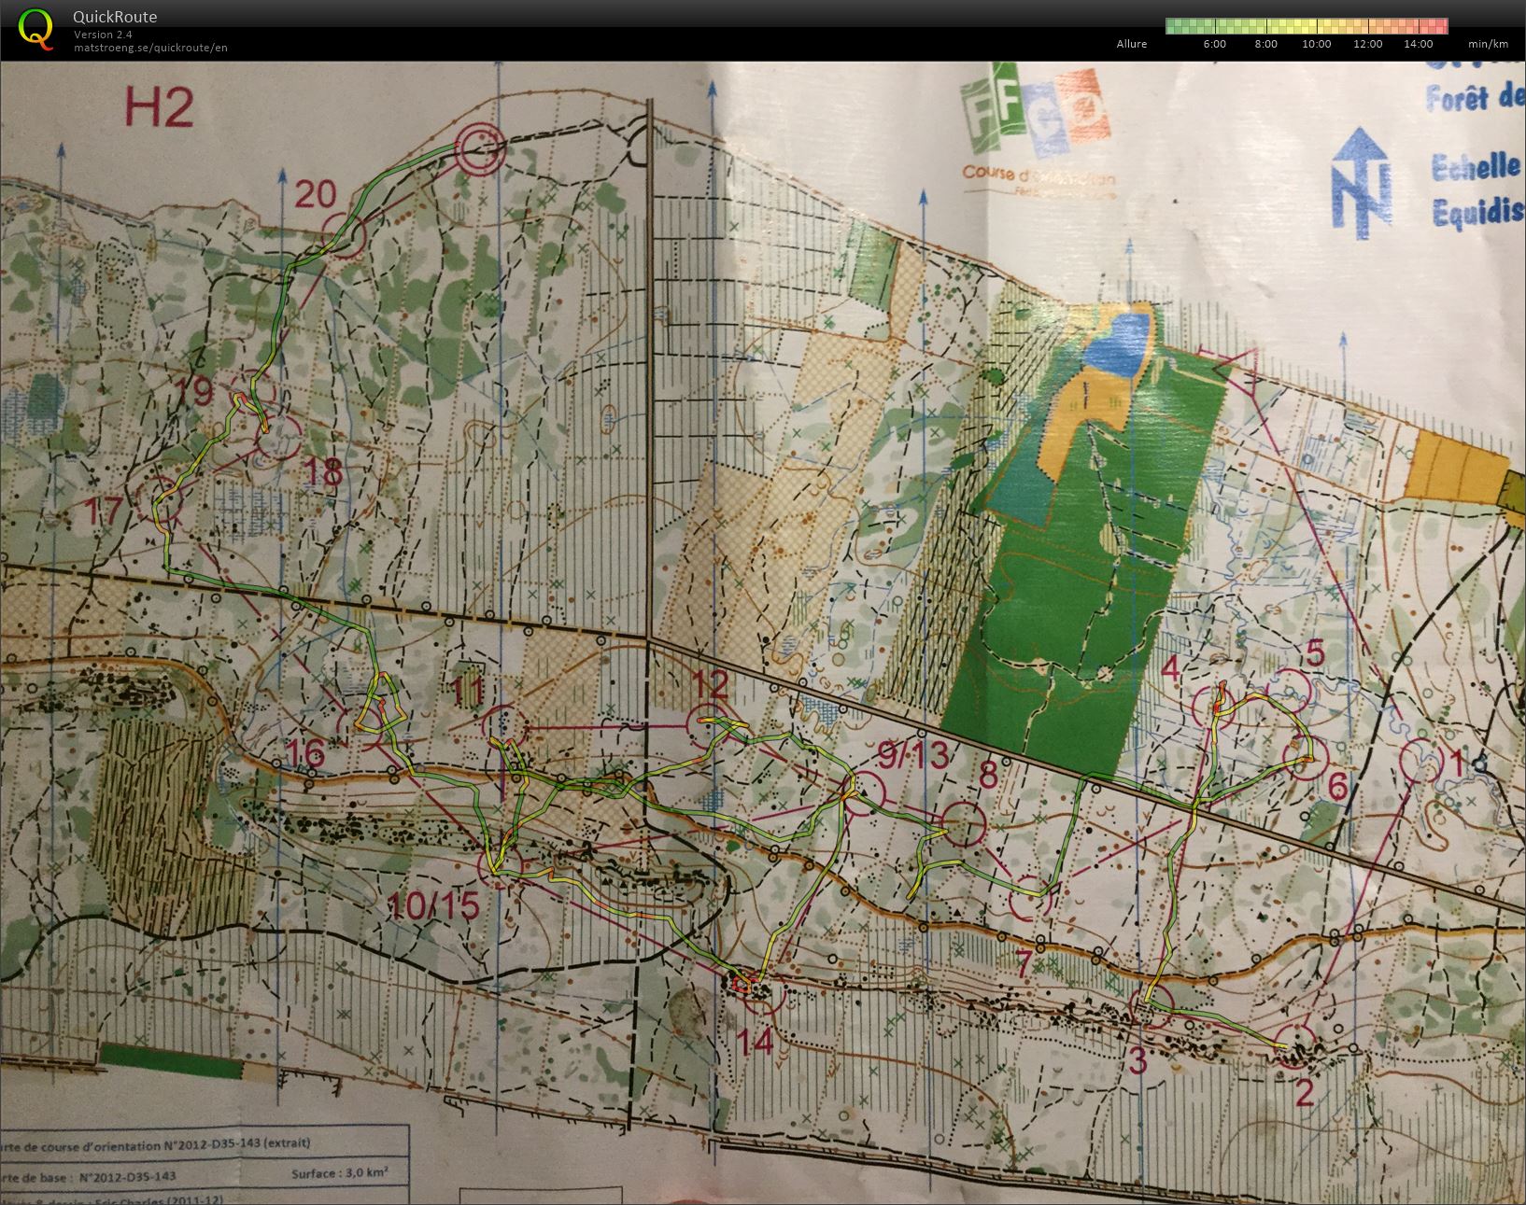The width and height of the screenshot is (1526, 1205).
Task: Click control number 8 on map
Action: [x=988, y=775]
